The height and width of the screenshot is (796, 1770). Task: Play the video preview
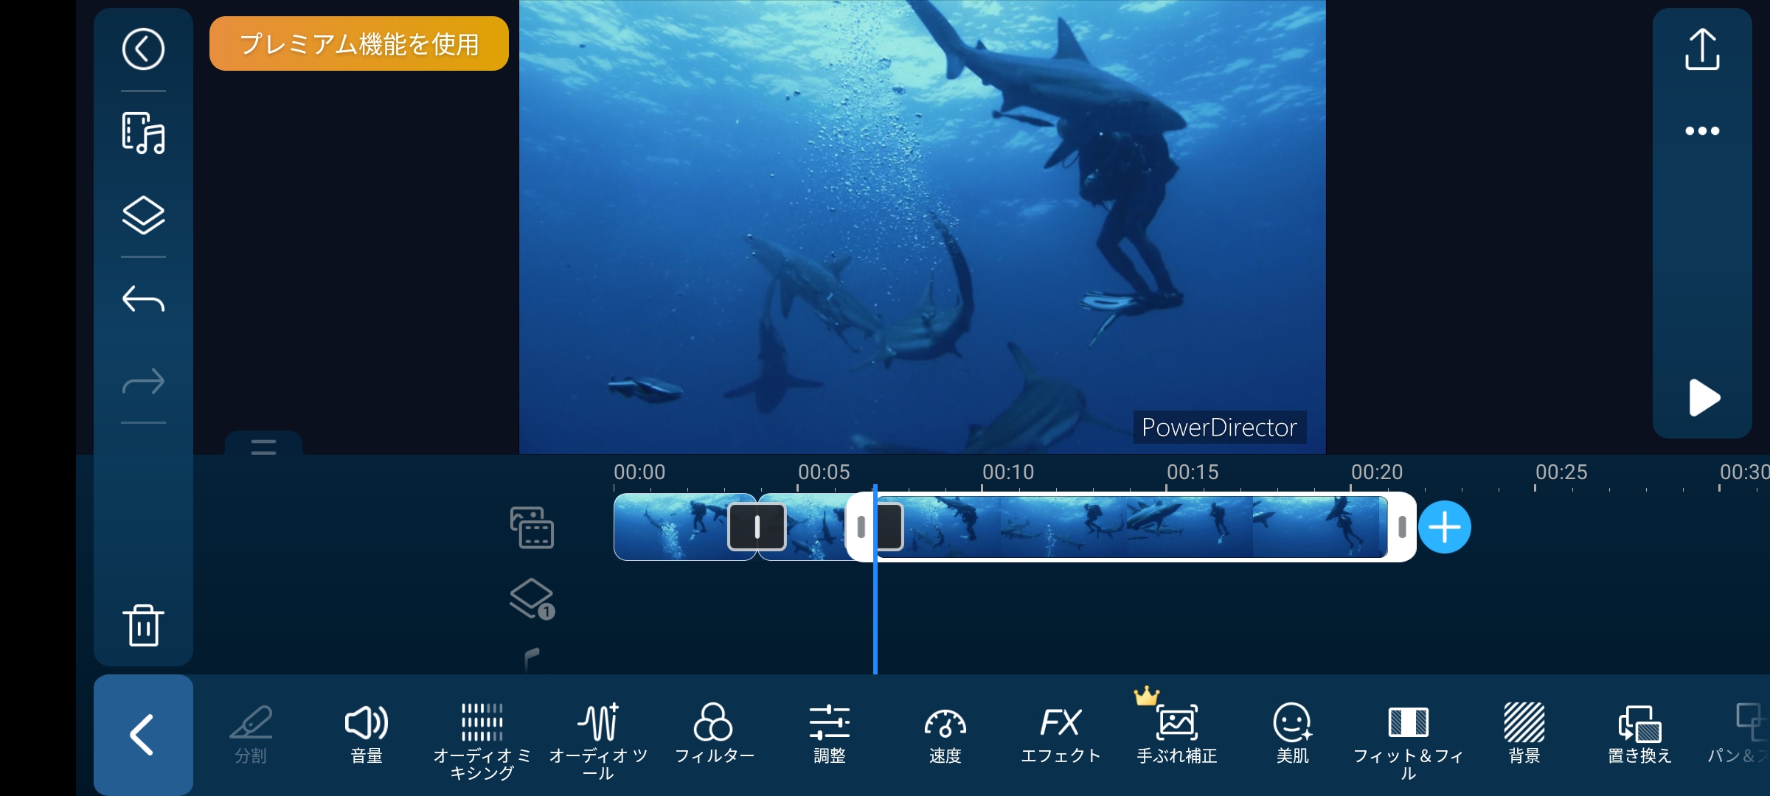click(x=1704, y=398)
